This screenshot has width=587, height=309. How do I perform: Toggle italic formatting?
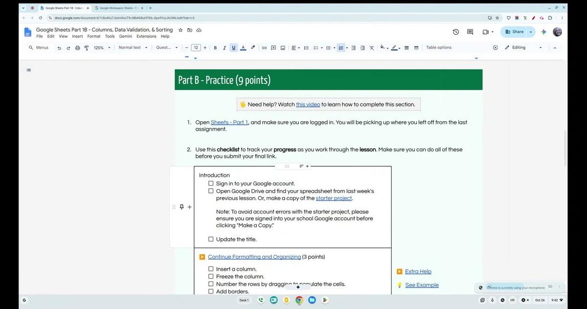coord(225,48)
